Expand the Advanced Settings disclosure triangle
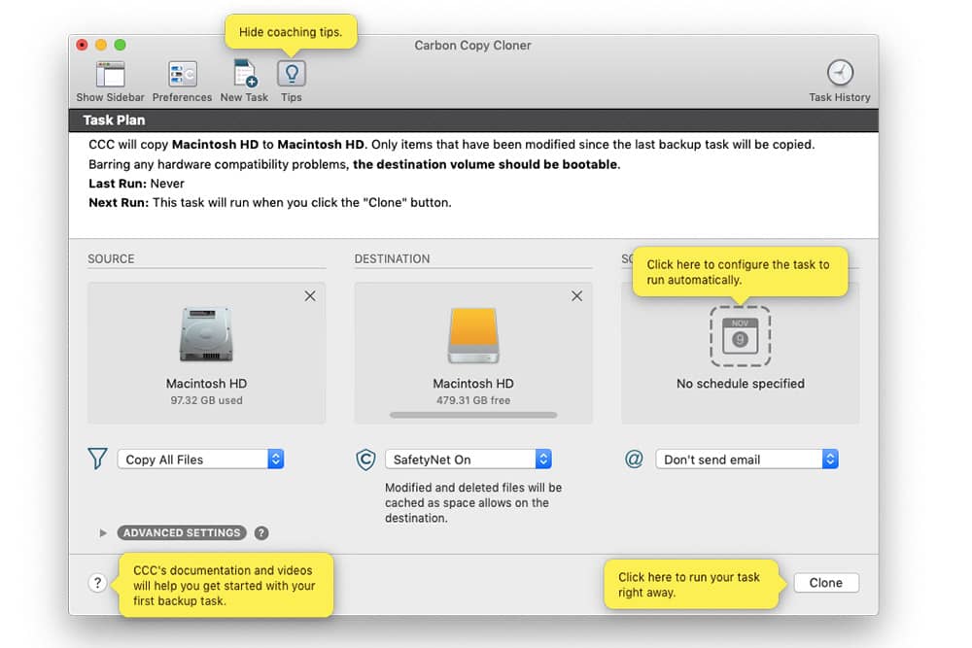The height and width of the screenshot is (648, 972). tap(103, 532)
